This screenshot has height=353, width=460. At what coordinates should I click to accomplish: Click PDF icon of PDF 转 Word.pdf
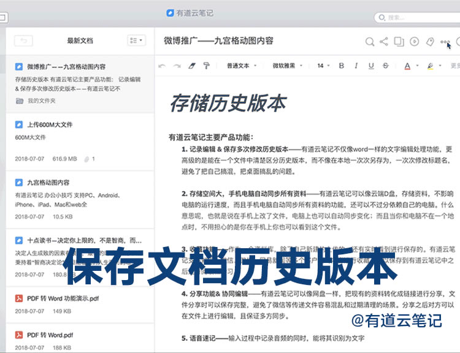click(x=19, y=335)
